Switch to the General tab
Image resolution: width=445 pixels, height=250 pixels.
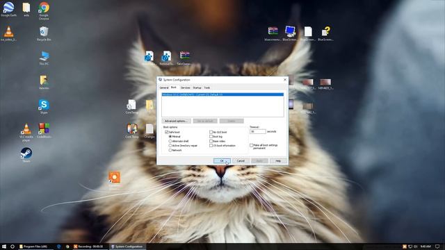[164, 88]
